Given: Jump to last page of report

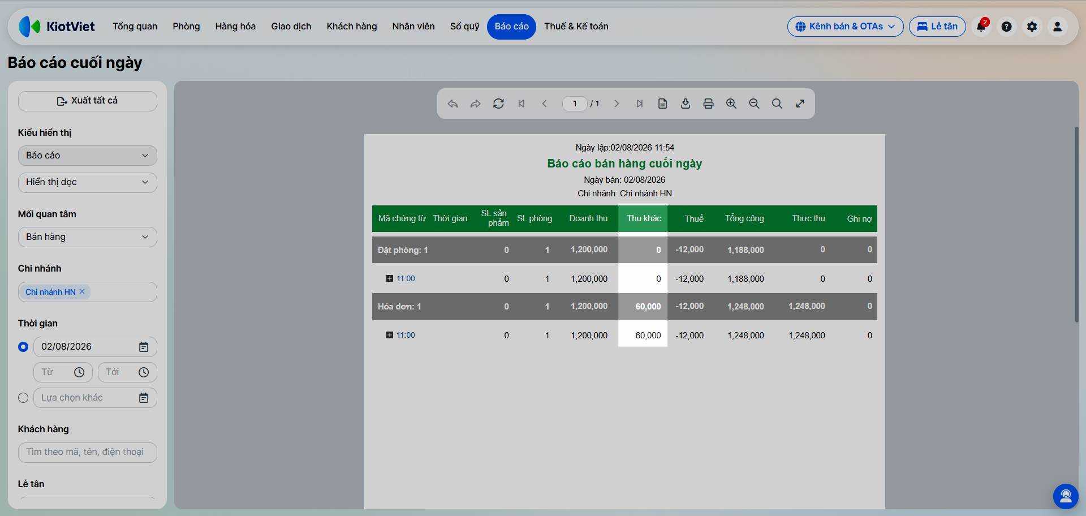Looking at the screenshot, I should (639, 104).
